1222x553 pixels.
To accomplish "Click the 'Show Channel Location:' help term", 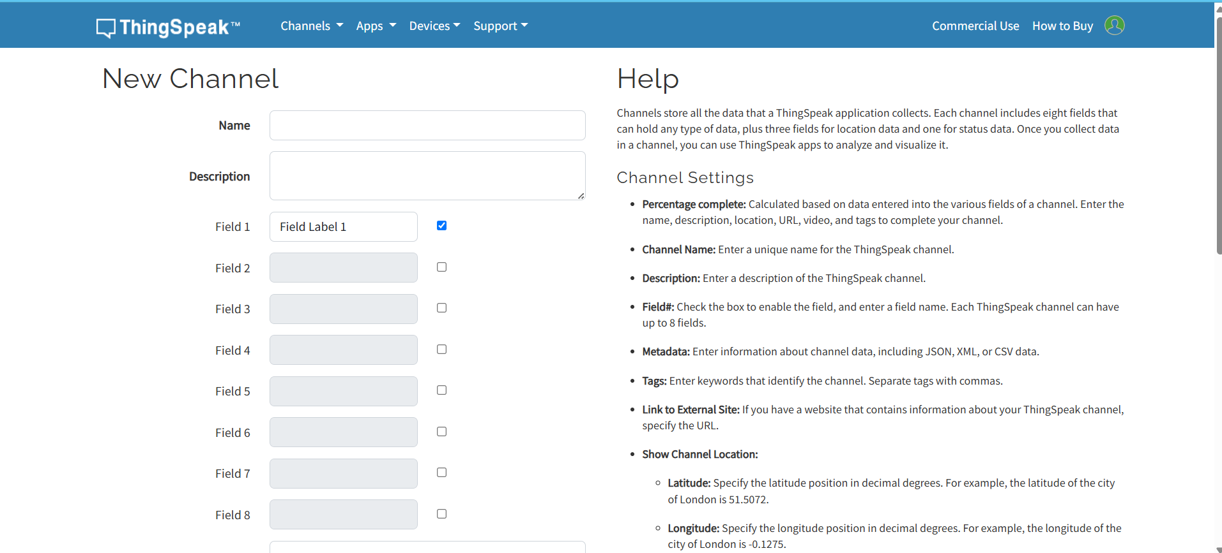I will point(700,454).
